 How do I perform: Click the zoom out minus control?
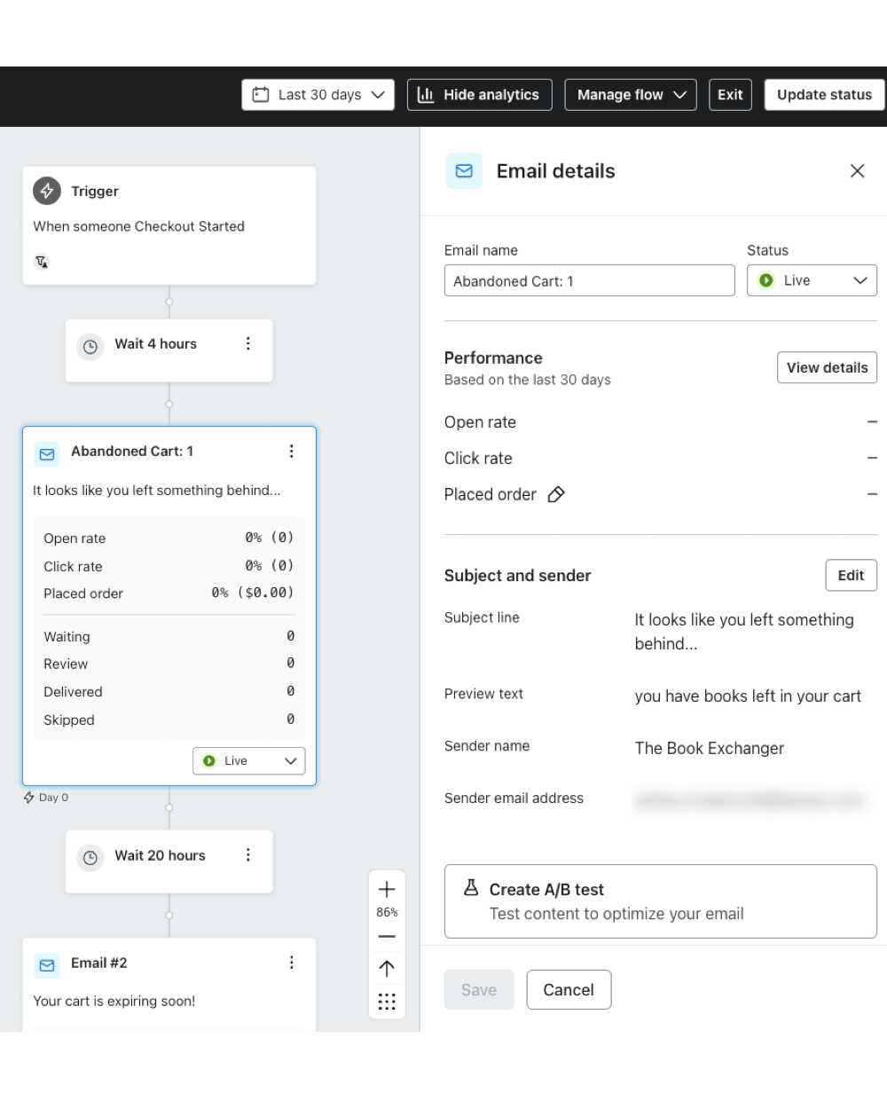click(x=387, y=936)
